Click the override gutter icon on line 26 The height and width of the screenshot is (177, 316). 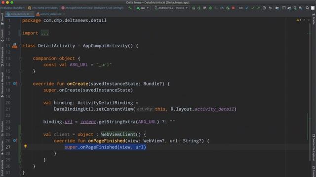15,141
